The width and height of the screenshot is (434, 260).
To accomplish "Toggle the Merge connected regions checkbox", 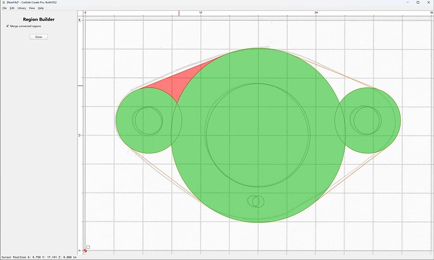I will click(x=8, y=26).
